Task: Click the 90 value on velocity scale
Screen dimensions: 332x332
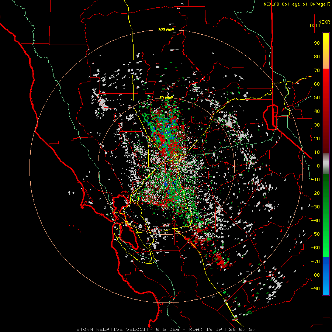Action: point(317,43)
